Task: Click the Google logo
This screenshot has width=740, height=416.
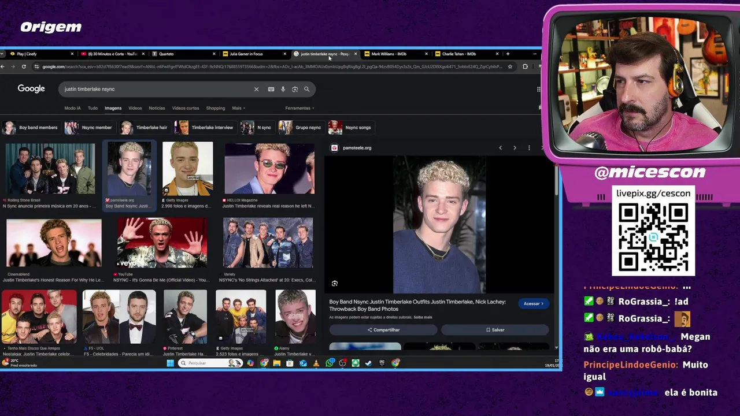Action: point(31,88)
